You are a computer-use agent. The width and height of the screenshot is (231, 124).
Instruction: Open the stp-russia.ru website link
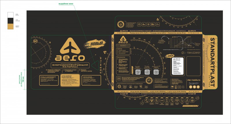194,80
